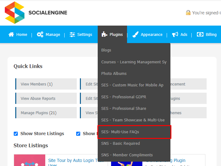Select SES - Team Showcase & Multi-Use
Screen dimensions: 221x166
click(134, 120)
